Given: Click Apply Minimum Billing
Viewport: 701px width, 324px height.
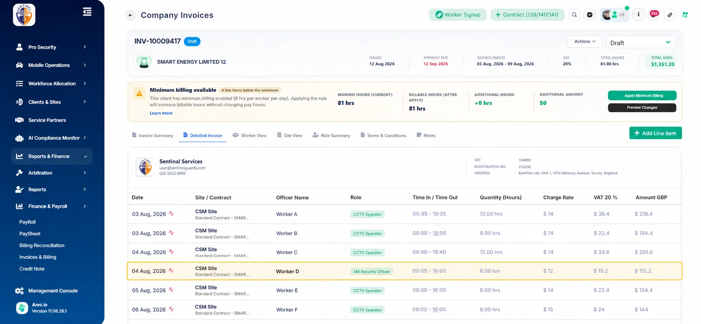Looking at the screenshot, I should 642,96.
